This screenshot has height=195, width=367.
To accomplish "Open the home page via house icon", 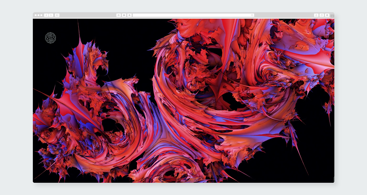I will [129, 15].
